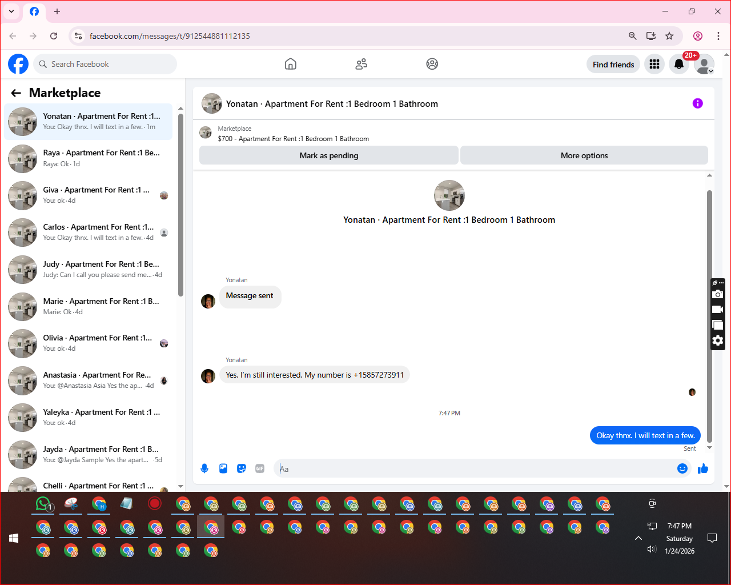Open the Carlos conversation
The height and width of the screenshot is (585, 731).
tap(89, 233)
